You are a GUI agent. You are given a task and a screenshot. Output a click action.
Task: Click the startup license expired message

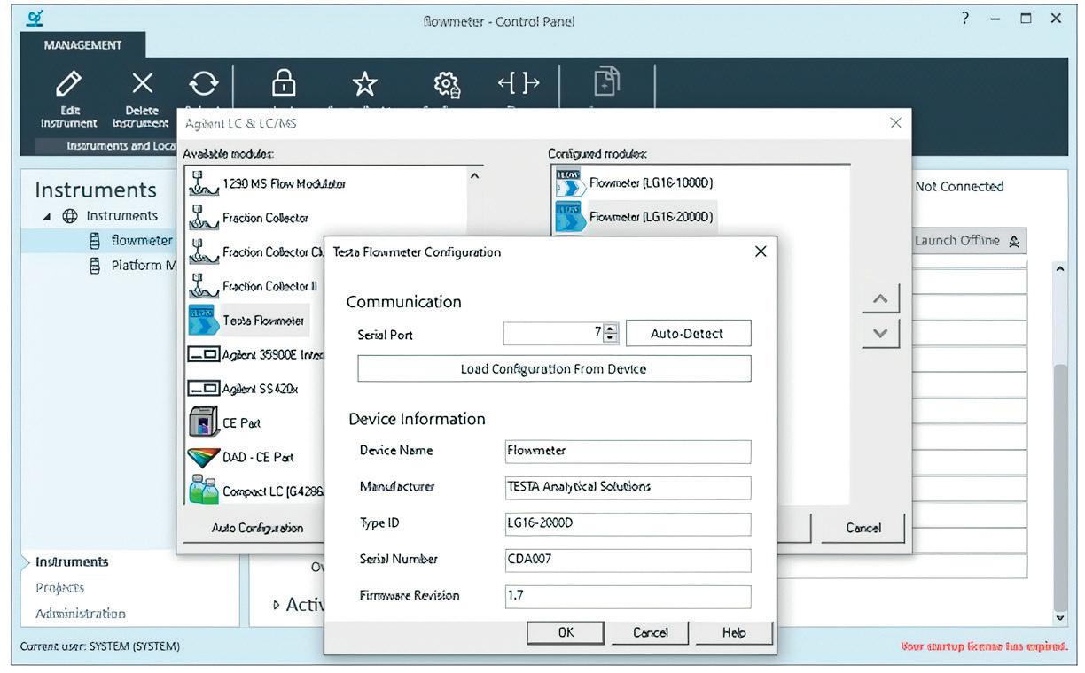[x=984, y=646]
